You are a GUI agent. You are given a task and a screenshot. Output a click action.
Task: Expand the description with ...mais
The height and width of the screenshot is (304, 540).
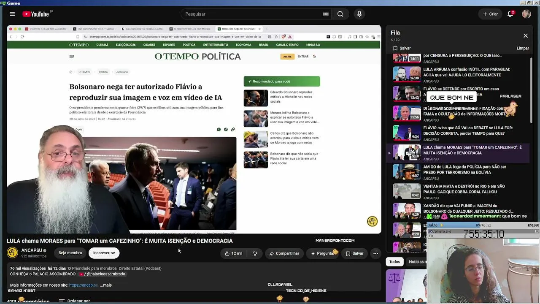[106, 285]
